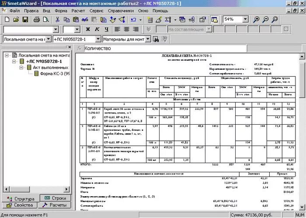Switch to the Свойства tab
306x218 pixels.
tap(20, 205)
